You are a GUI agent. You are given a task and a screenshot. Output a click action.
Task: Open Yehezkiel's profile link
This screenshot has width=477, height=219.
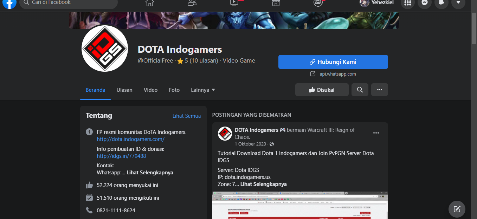(x=376, y=3)
